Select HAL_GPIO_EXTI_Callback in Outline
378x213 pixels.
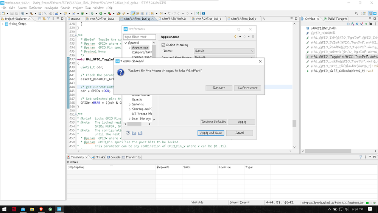[338, 71]
